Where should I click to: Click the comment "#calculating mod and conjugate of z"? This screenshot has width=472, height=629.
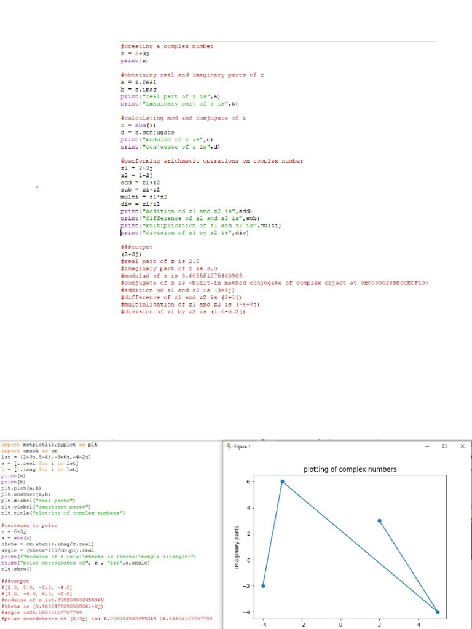coord(183,119)
